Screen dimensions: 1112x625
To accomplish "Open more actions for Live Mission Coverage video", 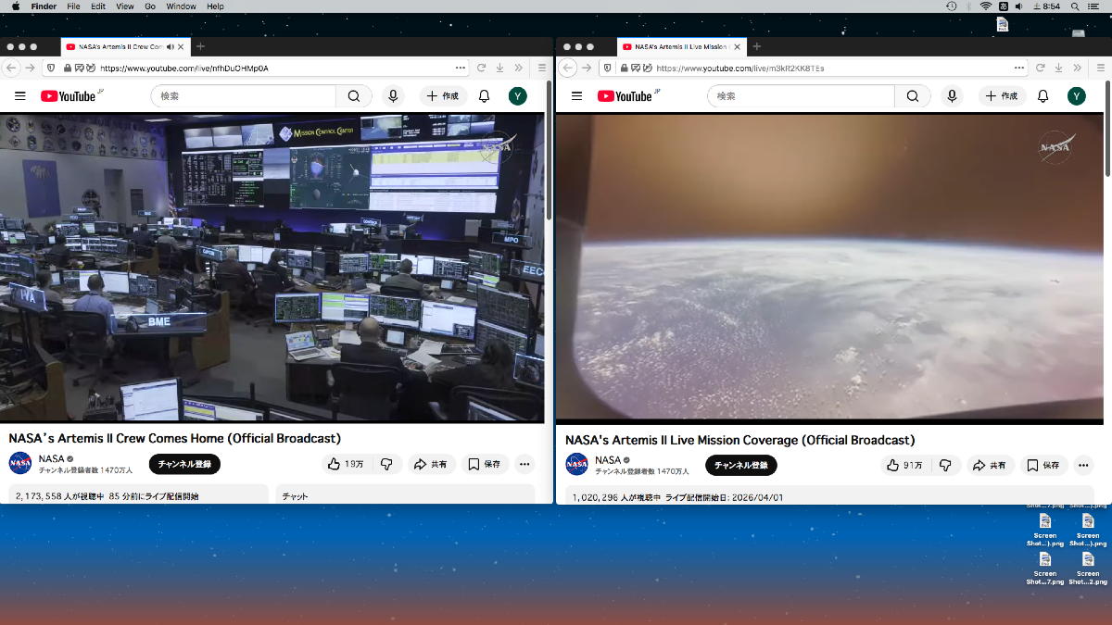I will [x=1083, y=465].
